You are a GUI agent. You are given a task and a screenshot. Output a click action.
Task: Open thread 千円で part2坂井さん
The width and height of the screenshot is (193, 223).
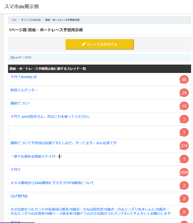point(50,117)
